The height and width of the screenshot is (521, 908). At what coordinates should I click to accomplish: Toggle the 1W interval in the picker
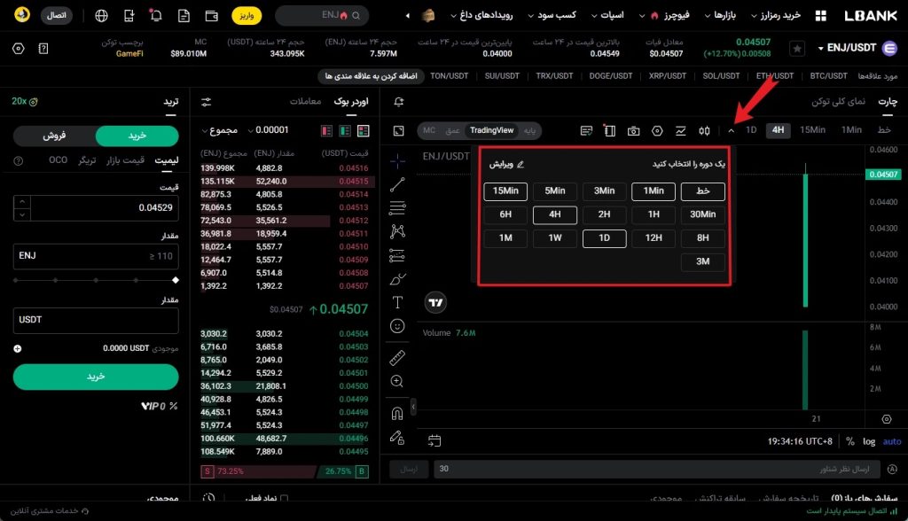[x=555, y=238]
